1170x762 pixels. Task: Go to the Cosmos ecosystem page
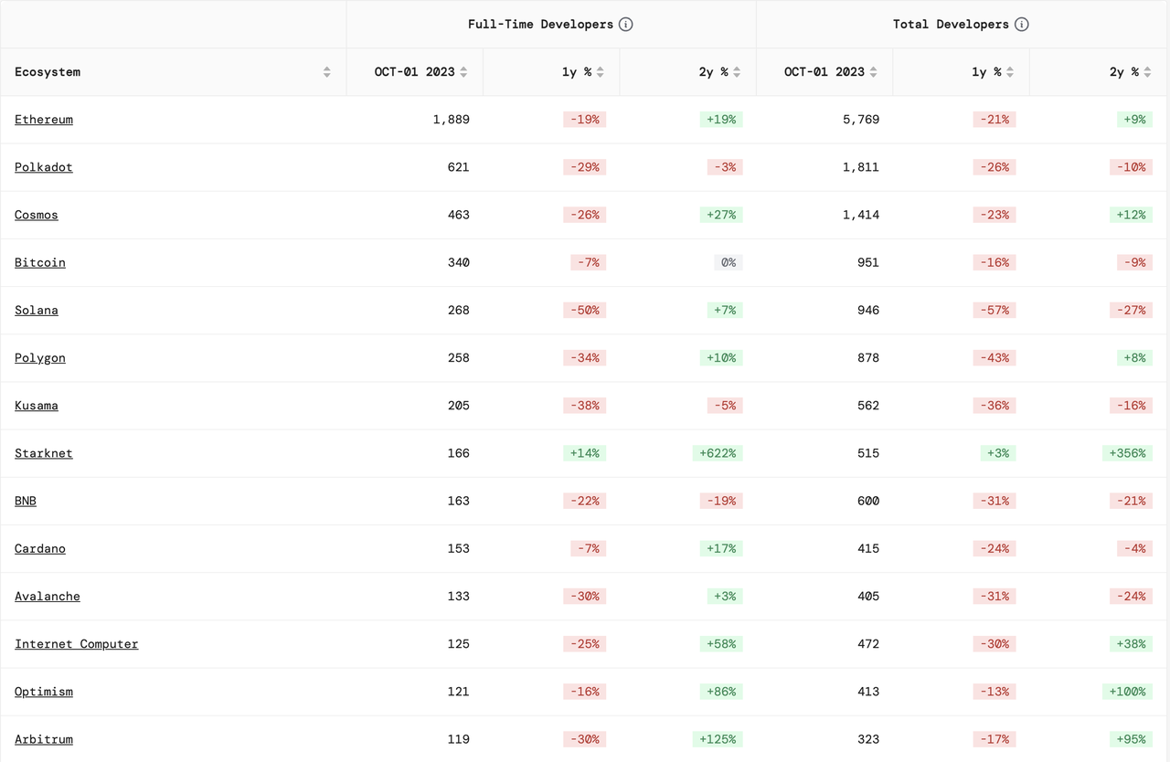37,215
